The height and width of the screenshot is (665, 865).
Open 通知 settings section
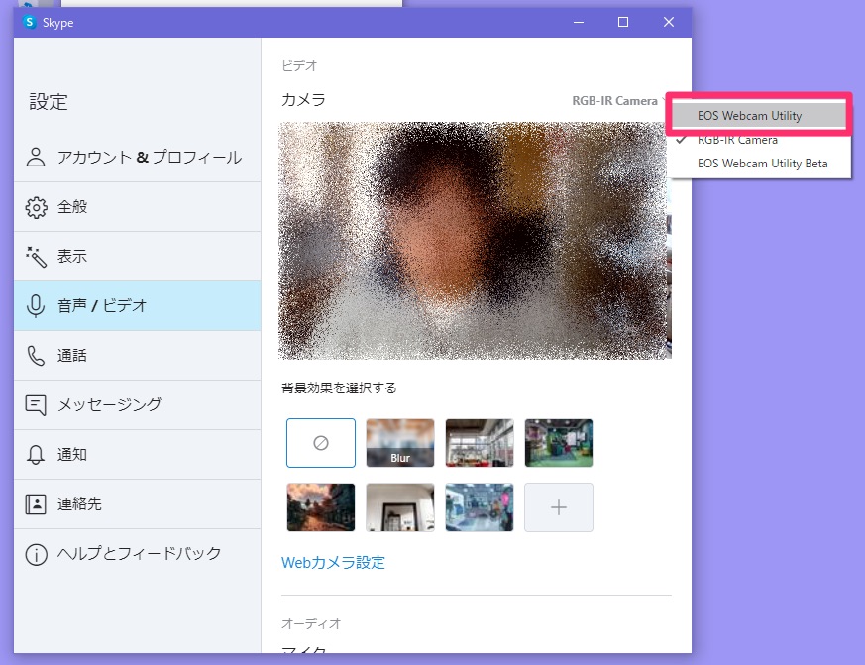(138, 454)
